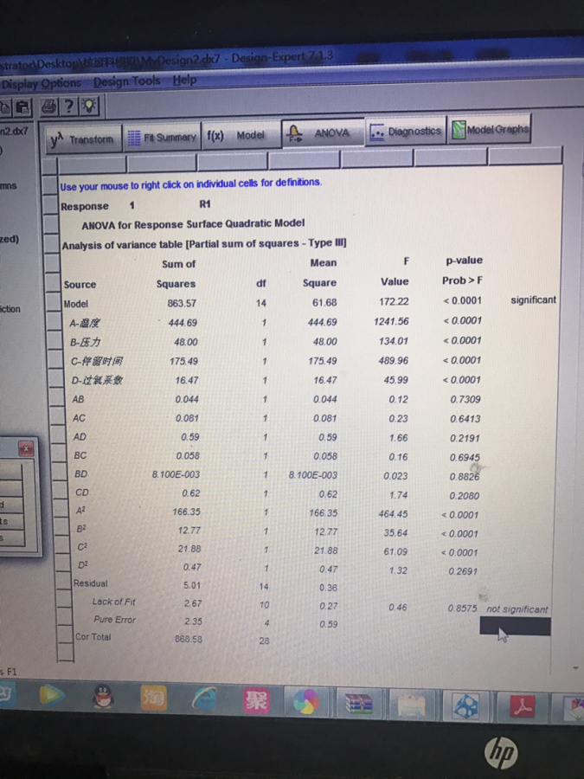Viewport: 584px width, 779px height.
Task: Click the Model sum of squares 863.57
Action: coord(182,303)
